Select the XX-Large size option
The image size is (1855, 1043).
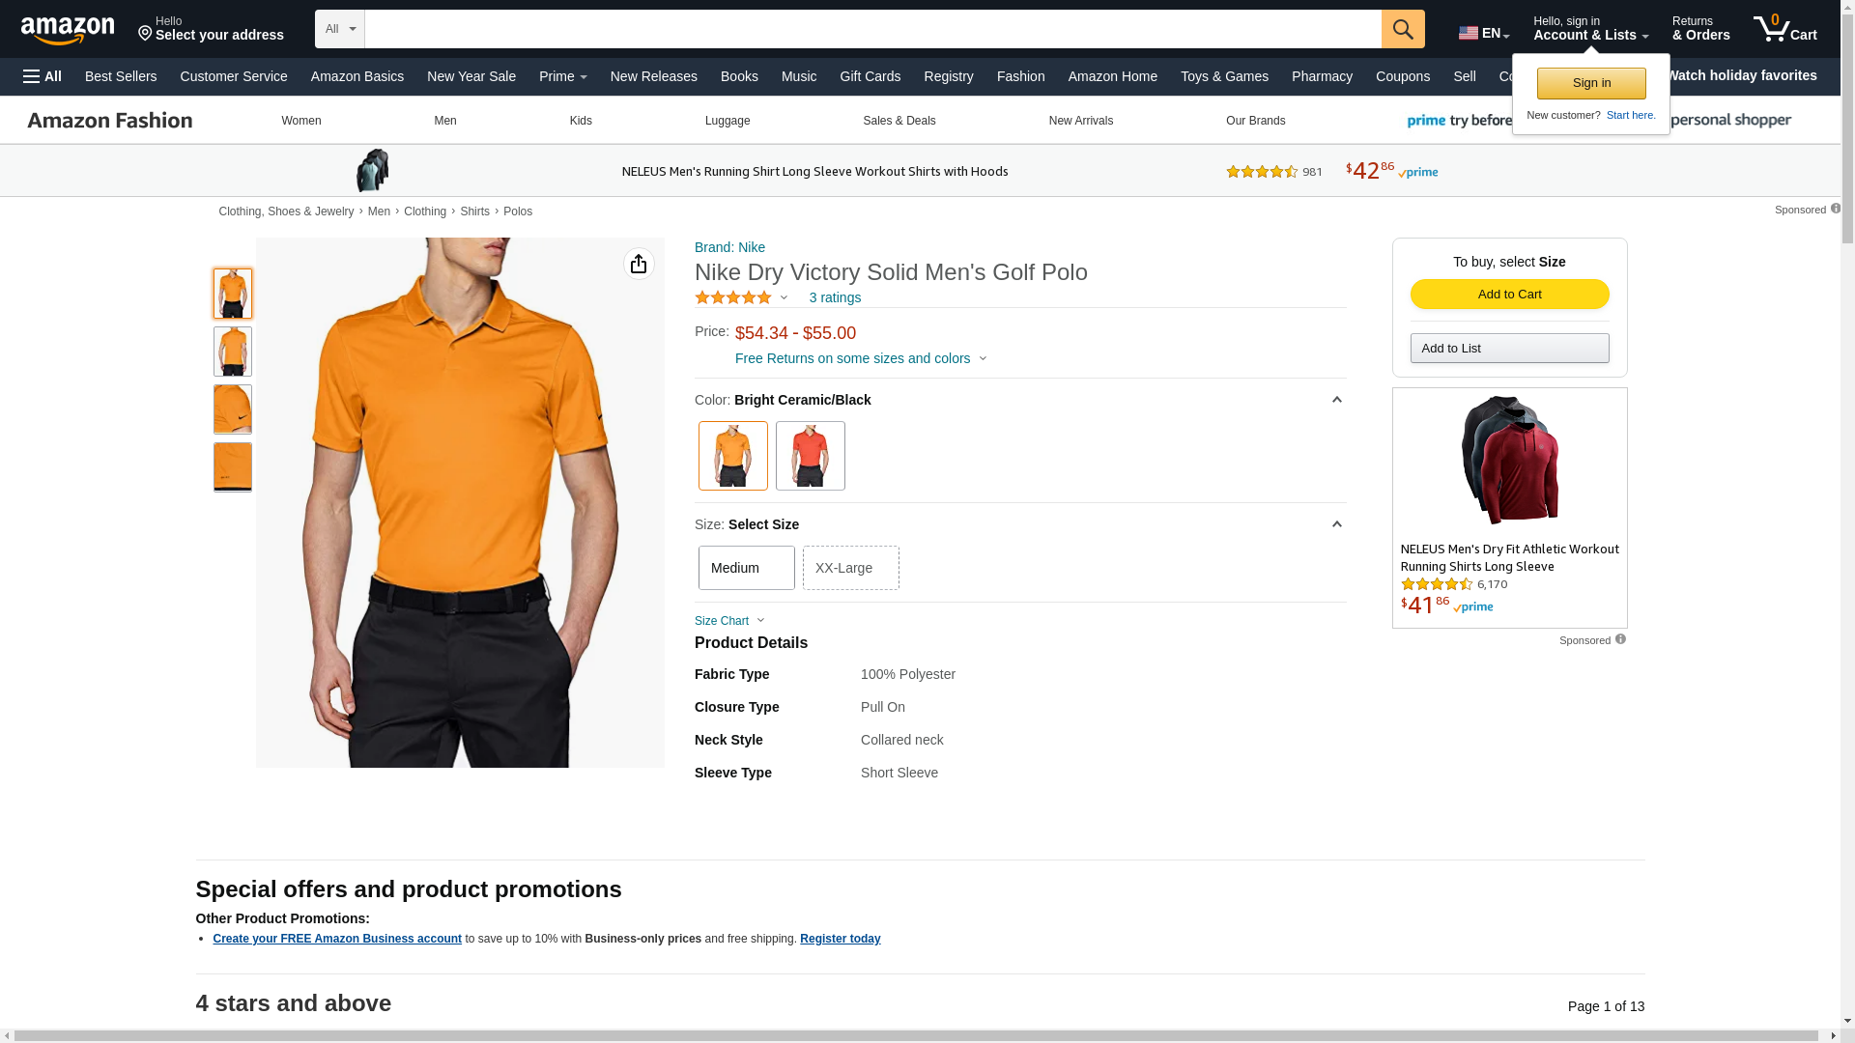(850, 568)
